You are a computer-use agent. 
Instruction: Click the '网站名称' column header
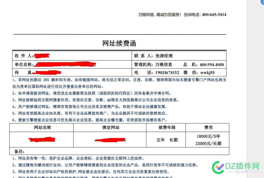coord(42,128)
